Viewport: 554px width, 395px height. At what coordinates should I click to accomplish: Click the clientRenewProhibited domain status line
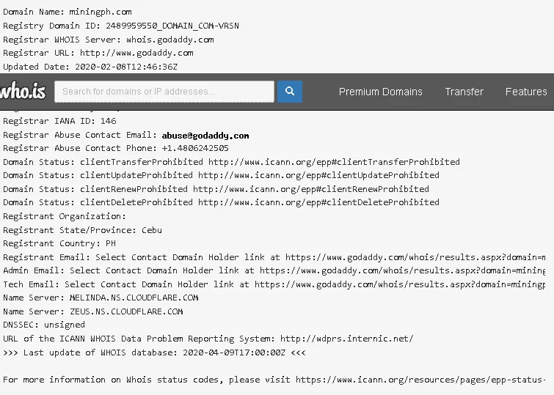(216, 189)
